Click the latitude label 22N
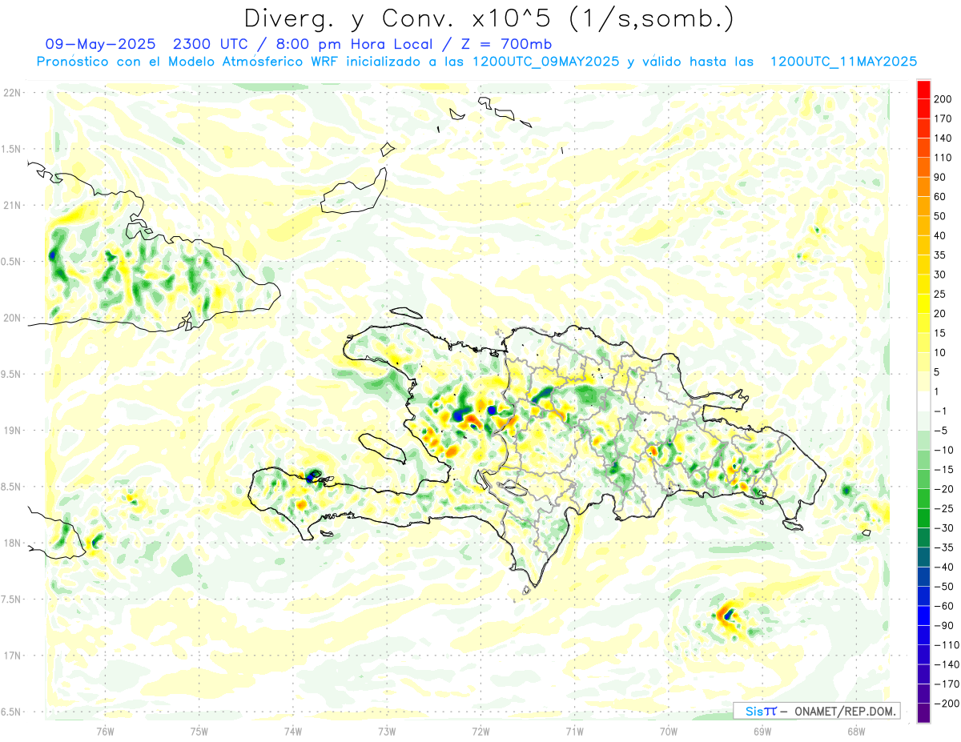 pyautogui.click(x=12, y=93)
